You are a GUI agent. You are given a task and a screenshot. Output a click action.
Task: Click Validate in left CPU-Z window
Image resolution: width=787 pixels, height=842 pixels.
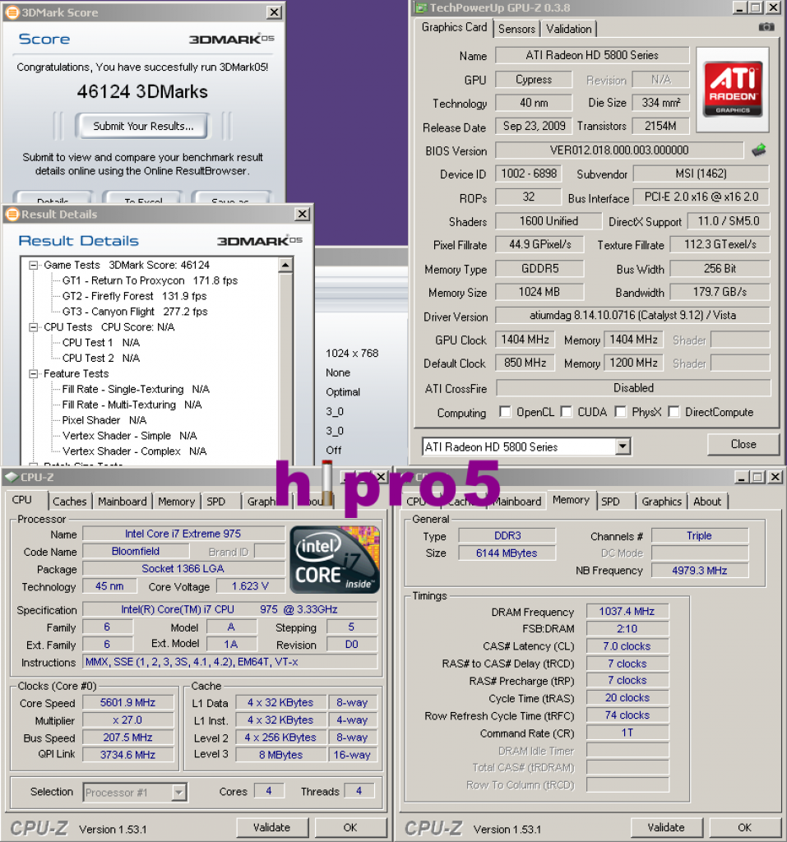pyautogui.click(x=272, y=827)
